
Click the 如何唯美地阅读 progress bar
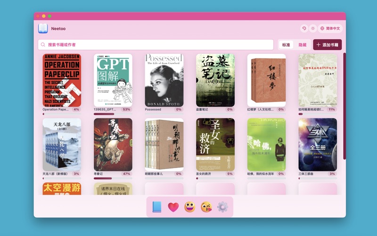coord(318,114)
